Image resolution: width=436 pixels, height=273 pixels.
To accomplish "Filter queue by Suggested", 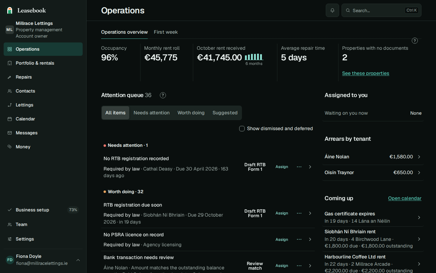I will 225,113.
